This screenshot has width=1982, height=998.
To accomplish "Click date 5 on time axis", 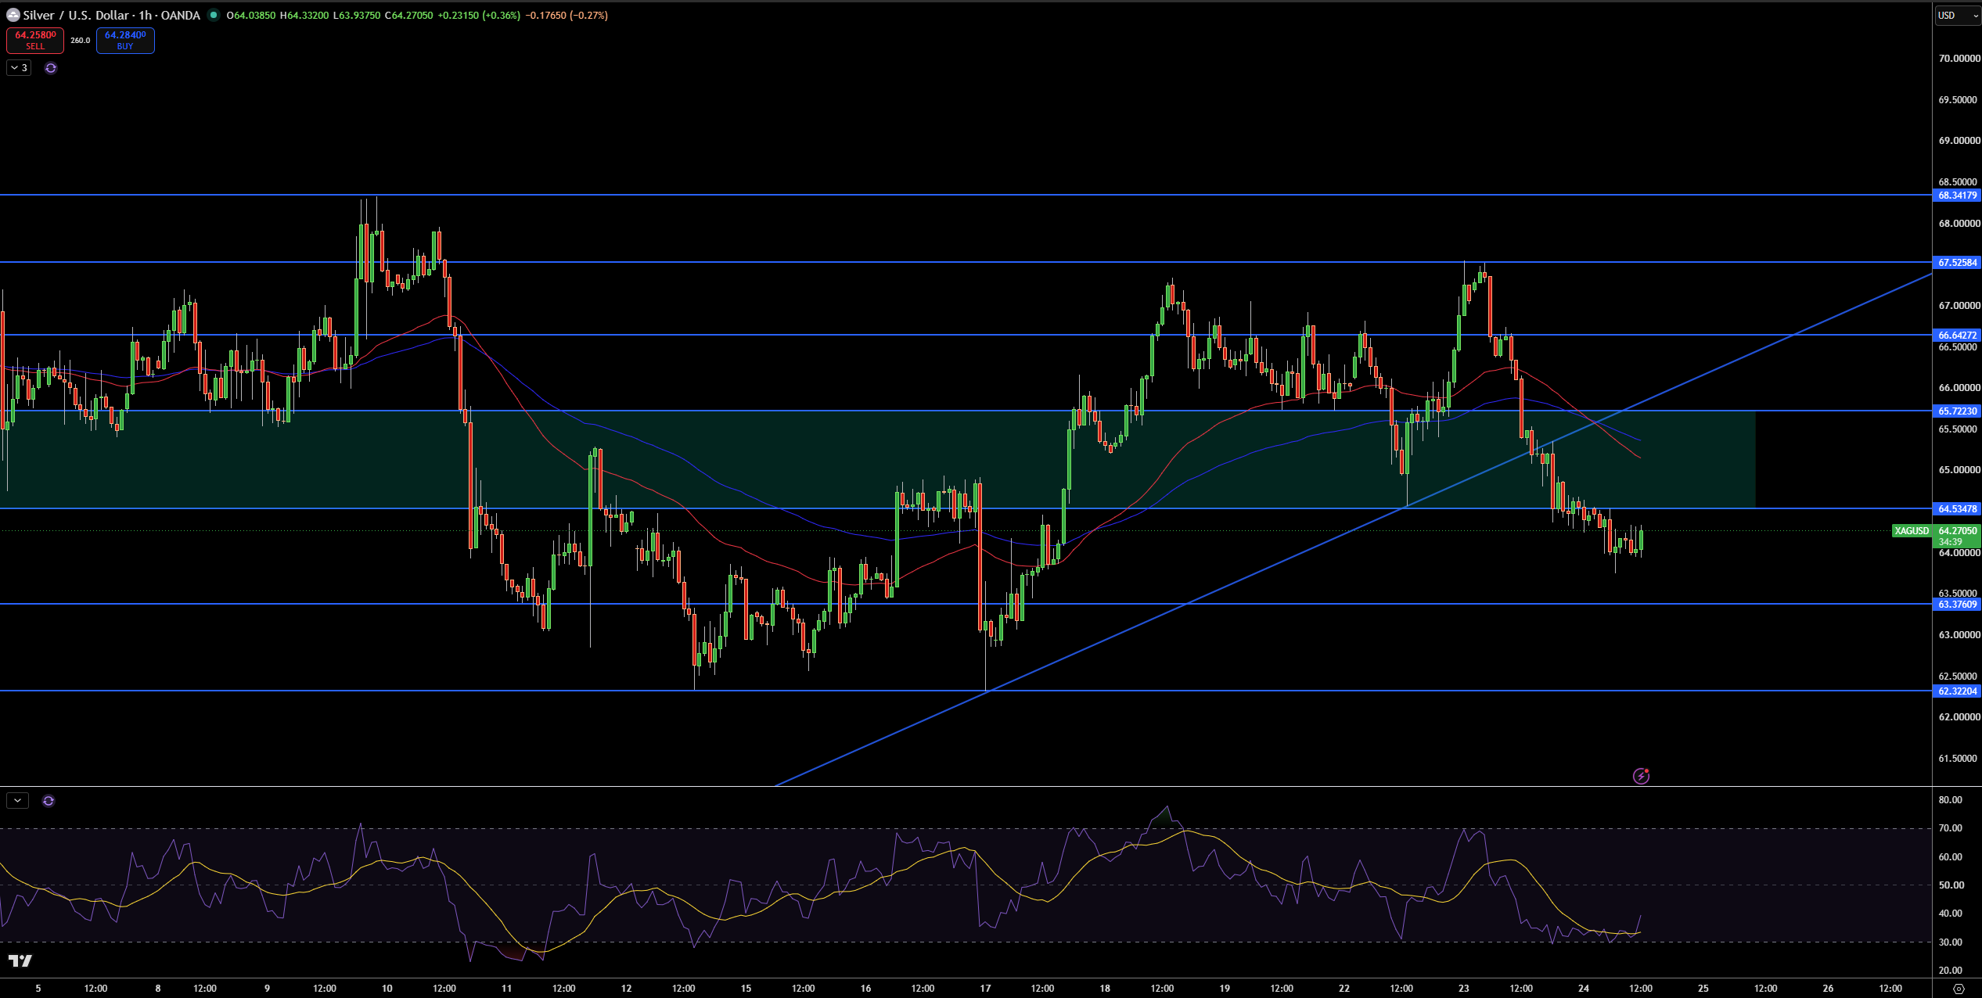I will tap(38, 989).
